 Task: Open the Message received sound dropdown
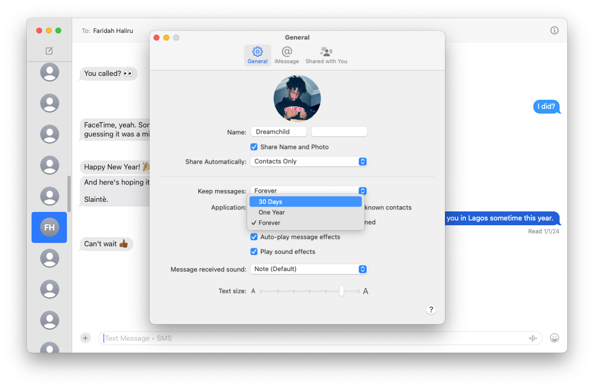click(308, 269)
